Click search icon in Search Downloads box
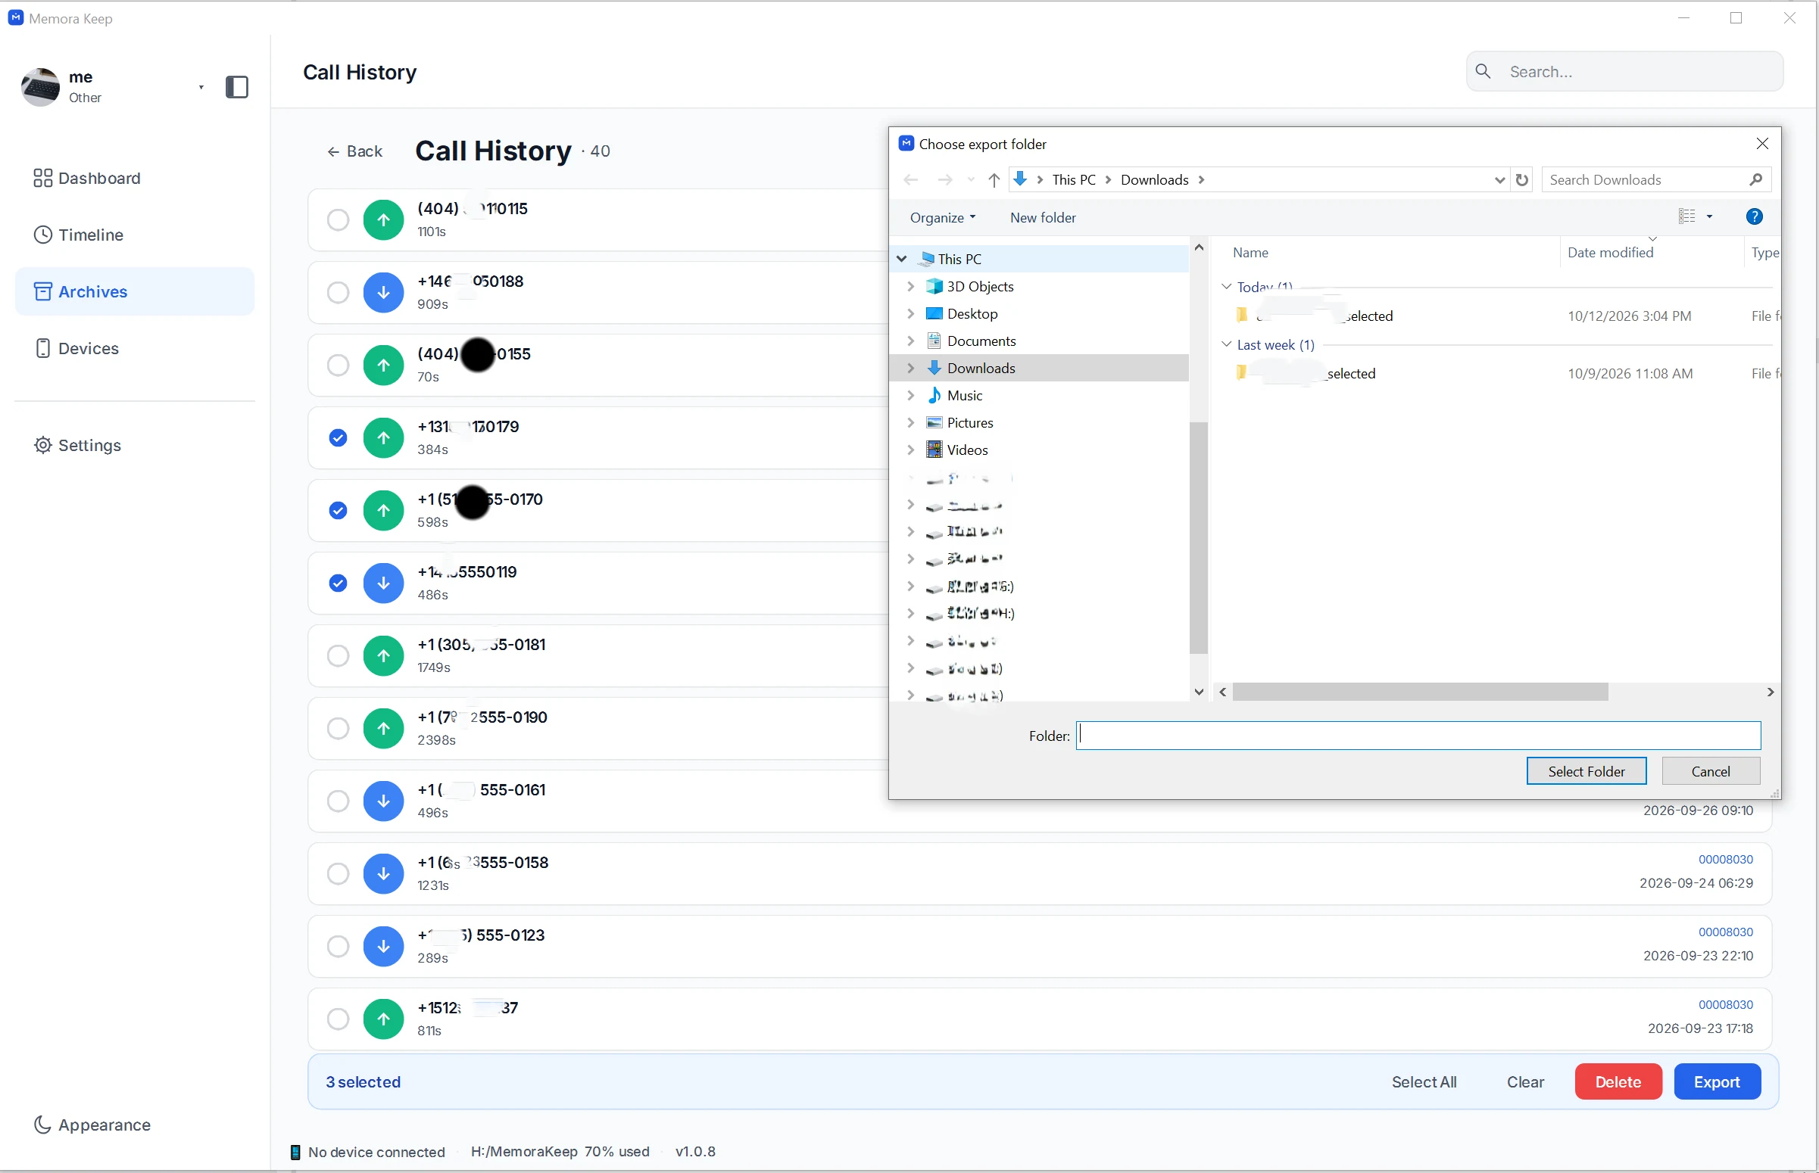Screen dimensions: 1819x1173 coord(1755,180)
